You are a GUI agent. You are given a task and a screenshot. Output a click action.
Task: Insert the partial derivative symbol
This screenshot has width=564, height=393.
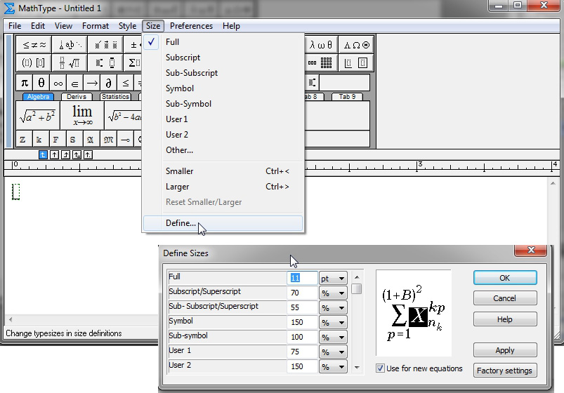coord(108,83)
